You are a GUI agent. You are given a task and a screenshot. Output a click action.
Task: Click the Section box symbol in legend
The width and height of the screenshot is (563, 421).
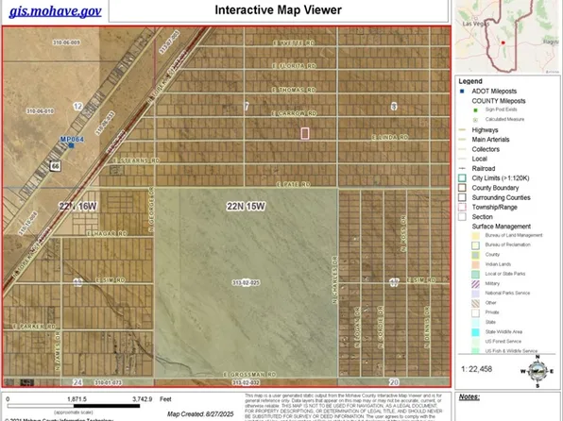(462, 217)
